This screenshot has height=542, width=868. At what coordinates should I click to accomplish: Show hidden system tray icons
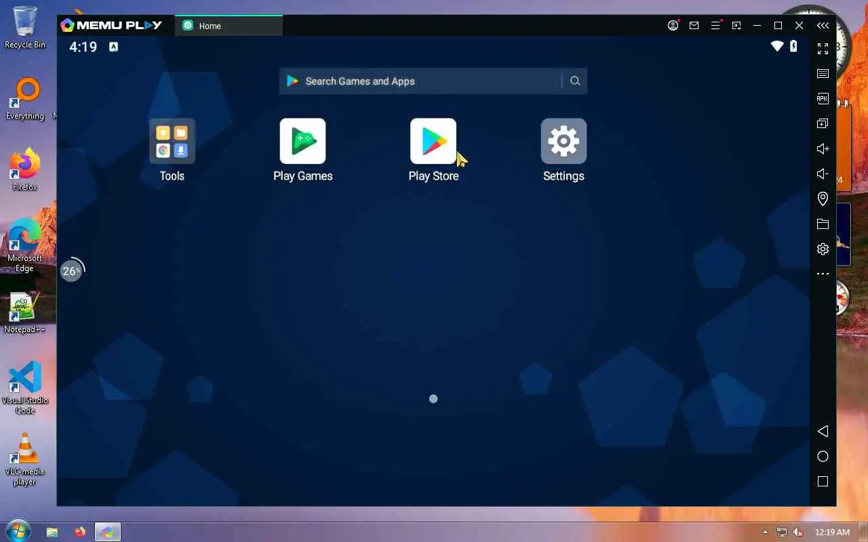pos(766,533)
